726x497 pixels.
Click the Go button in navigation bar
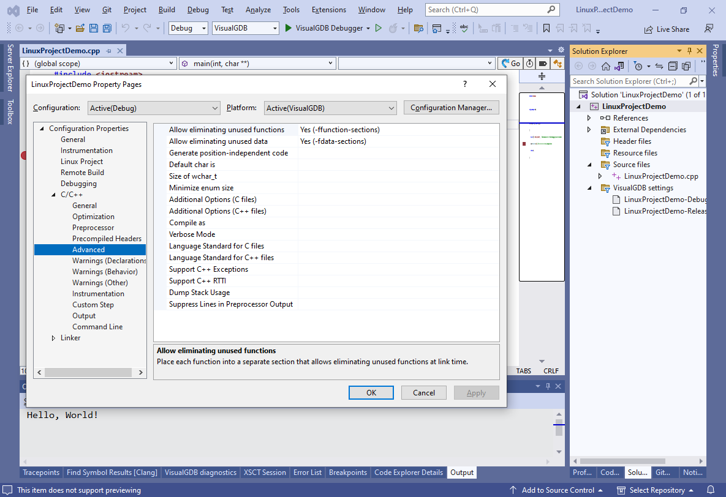tap(511, 64)
